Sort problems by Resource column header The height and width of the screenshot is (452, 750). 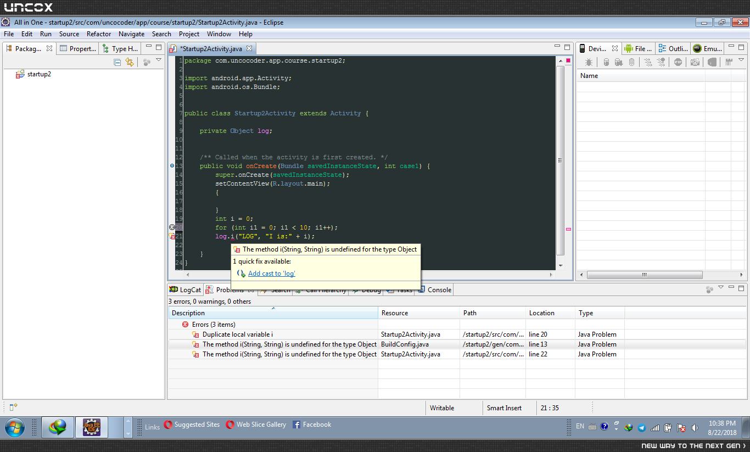[x=419, y=313]
